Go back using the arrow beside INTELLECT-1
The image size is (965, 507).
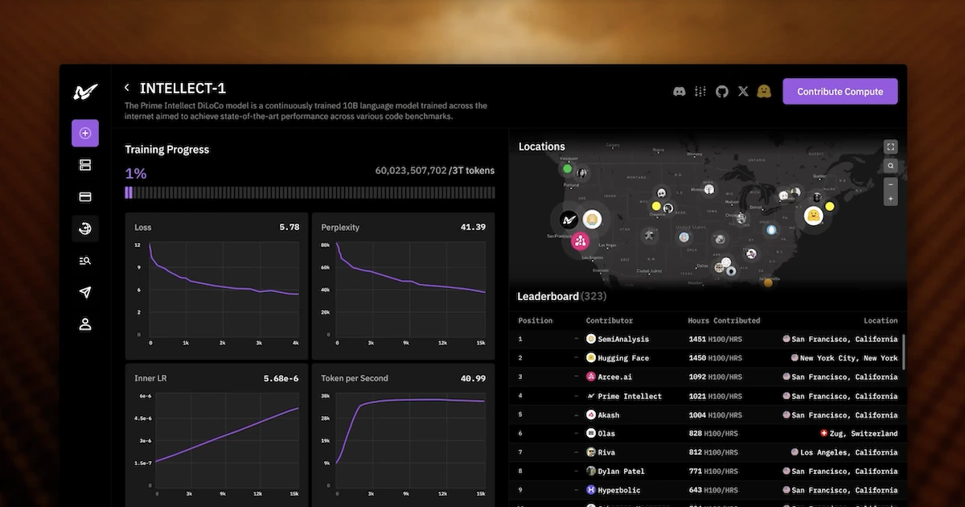pos(127,88)
